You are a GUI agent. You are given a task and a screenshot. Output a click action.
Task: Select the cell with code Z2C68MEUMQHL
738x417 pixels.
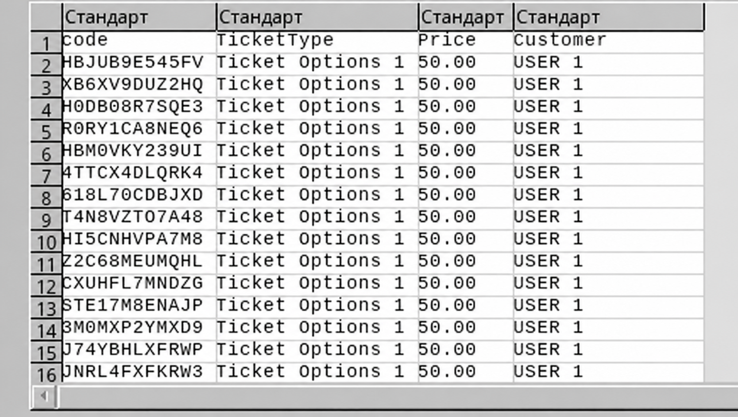point(139,263)
